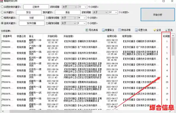Select the 成都市—>遵义市 remark cell

click(35, 82)
